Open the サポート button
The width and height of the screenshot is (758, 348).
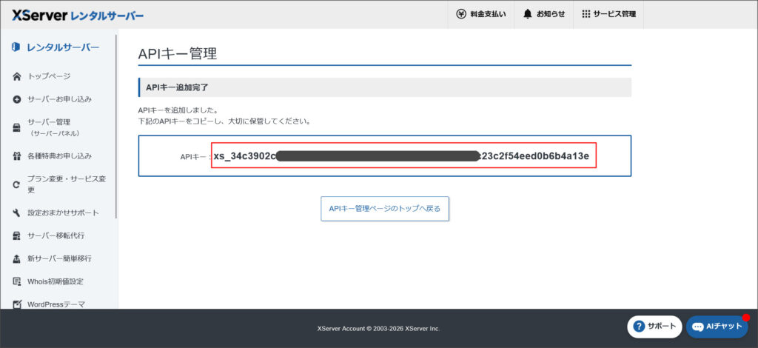click(654, 327)
